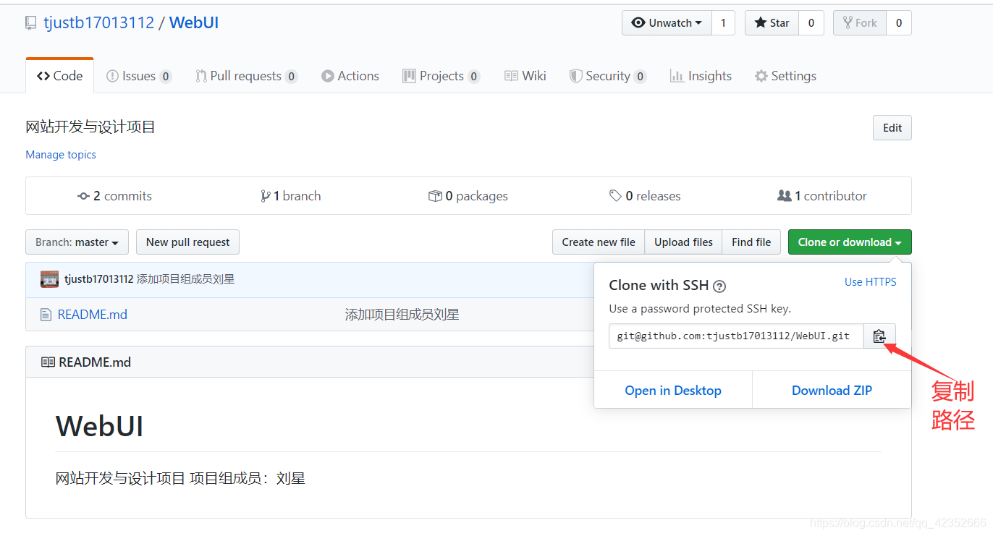View the 0 packages link
993x536 pixels.
tap(468, 196)
